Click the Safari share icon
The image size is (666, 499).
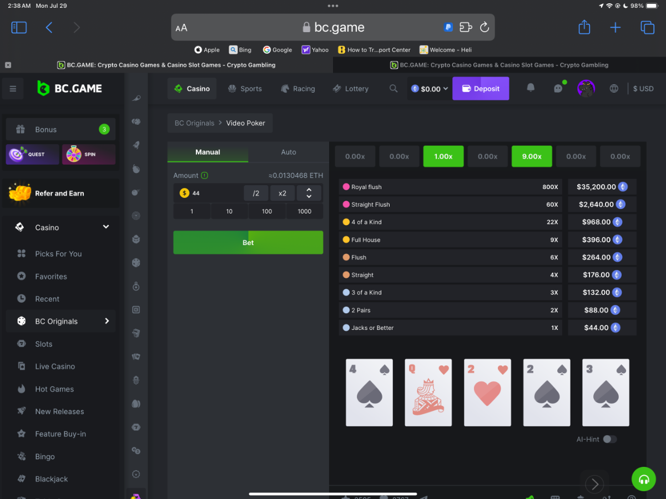(584, 27)
